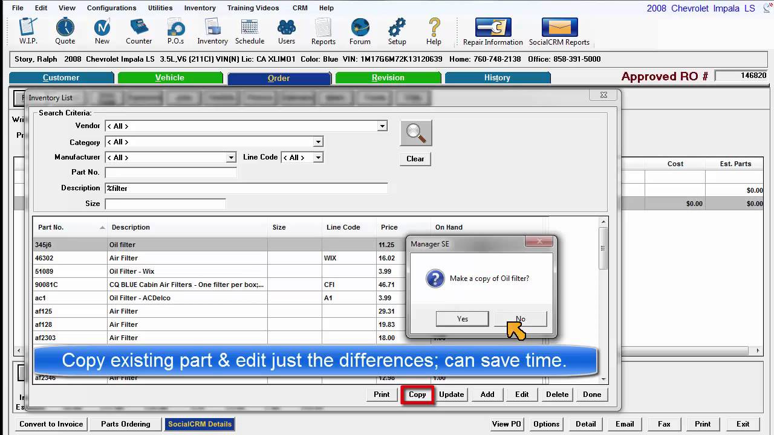
Task: Open the Counter cash register icon
Action: (139, 31)
